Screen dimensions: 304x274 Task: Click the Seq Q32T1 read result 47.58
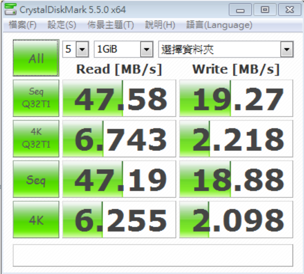coord(119,99)
